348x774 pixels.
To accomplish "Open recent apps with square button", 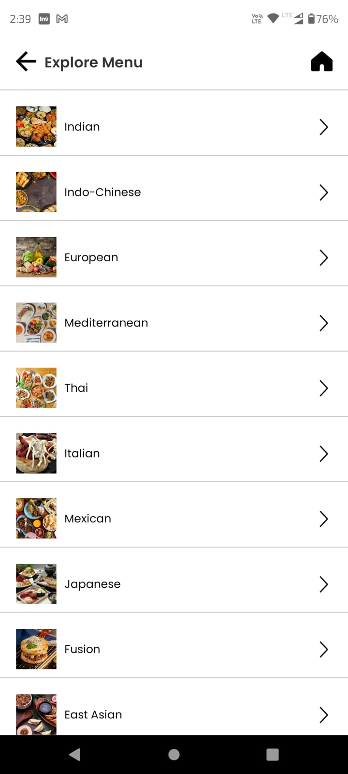I will click(x=273, y=755).
